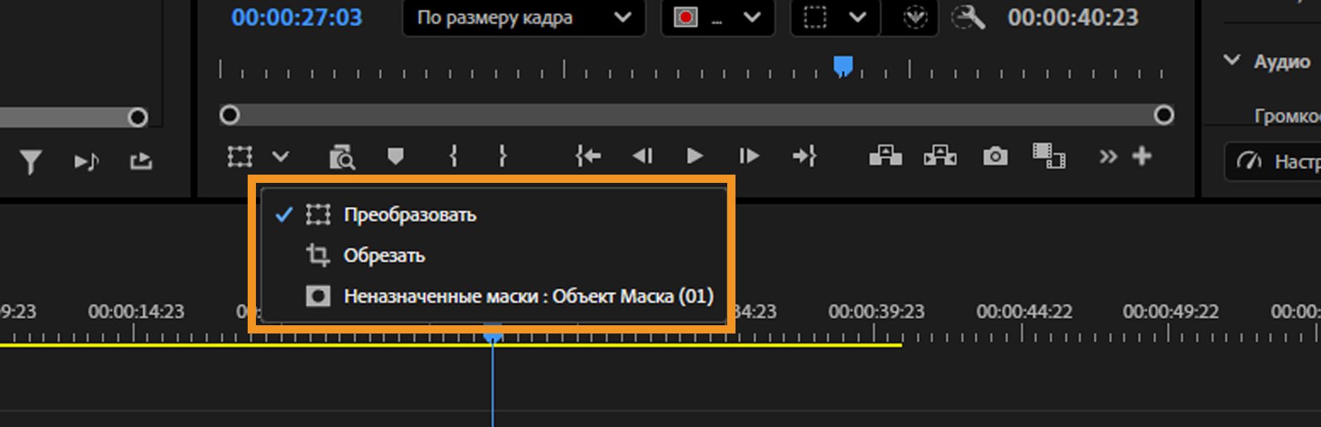Show more buttons with double chevron
Screen dimensions: 1321x427
1108,157
